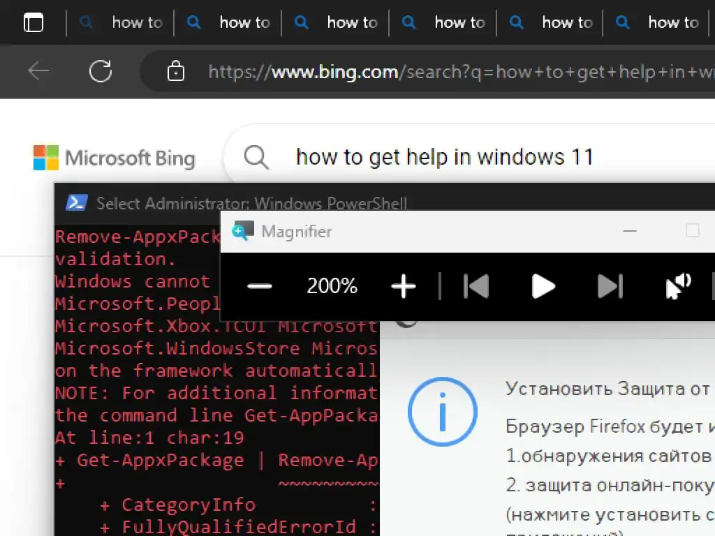Skip to next sentence in Magnifier reading
Screen dimensions: 715x536
tap(610, 286)
